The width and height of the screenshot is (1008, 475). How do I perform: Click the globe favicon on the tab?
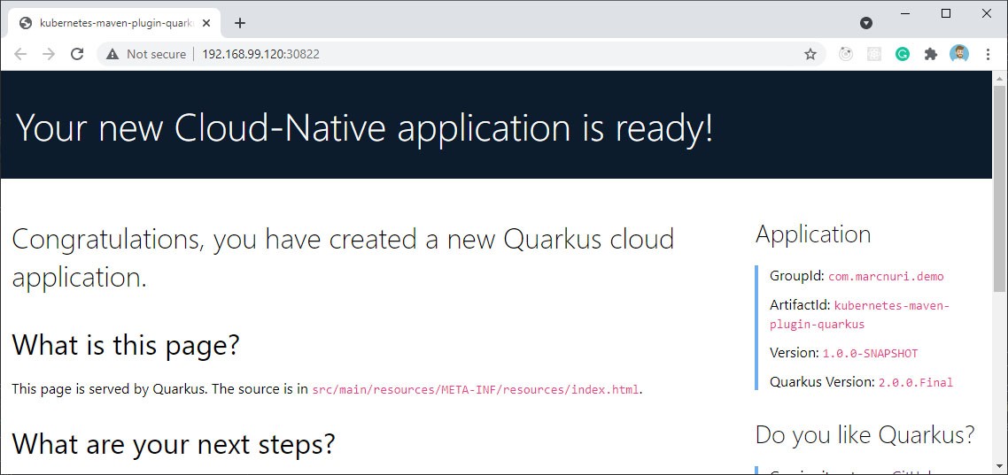coord(26,23)
